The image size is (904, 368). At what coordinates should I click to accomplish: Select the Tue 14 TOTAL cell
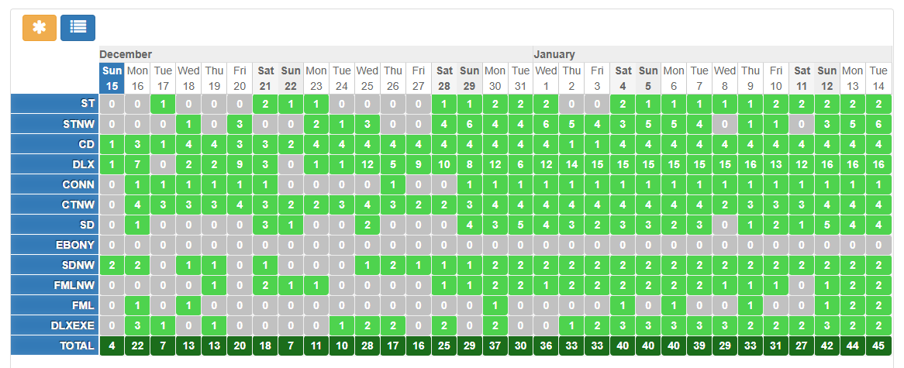pos(878,346)
